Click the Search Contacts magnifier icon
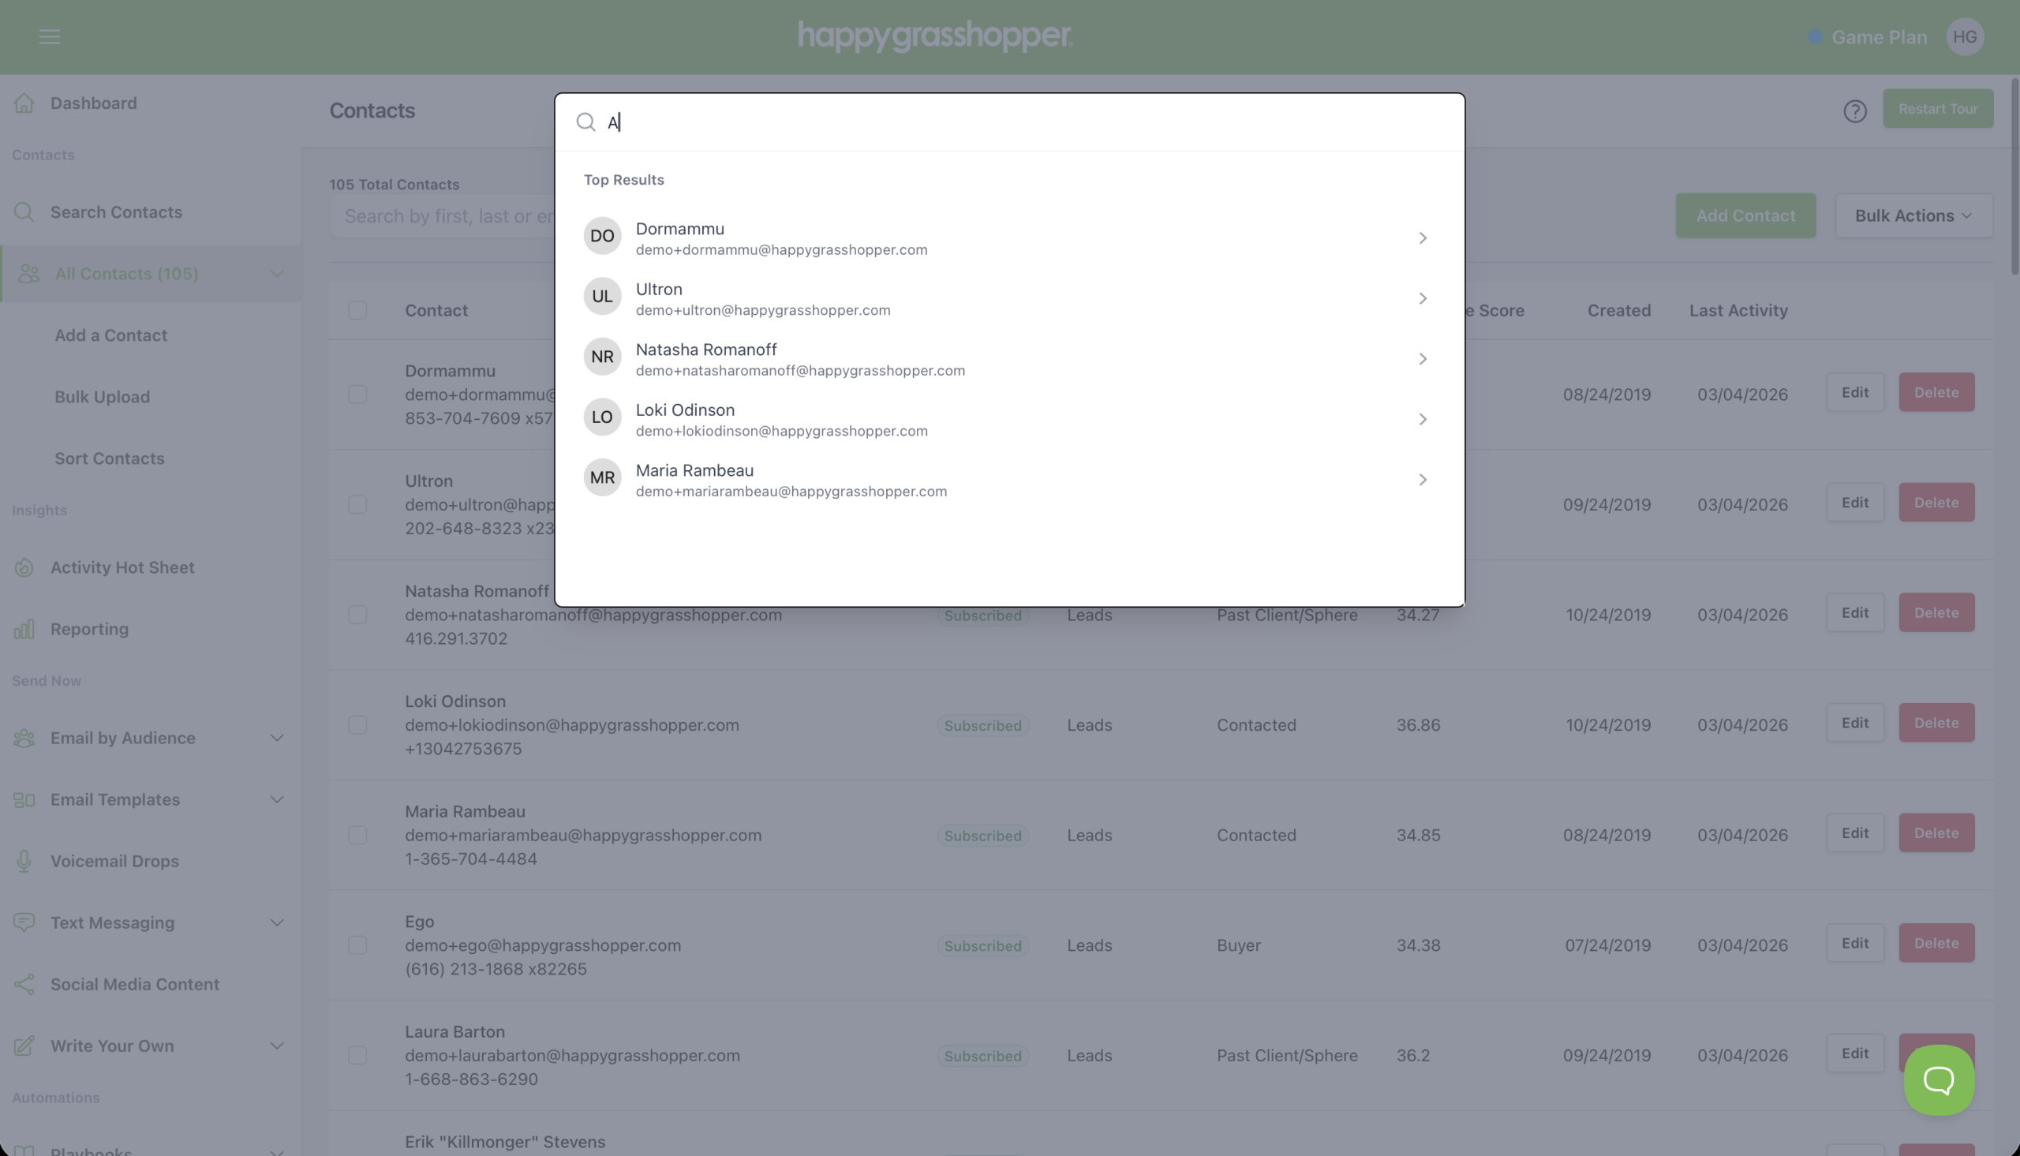This screenshot has width=2020, height=1156. [x=24, y=212]
